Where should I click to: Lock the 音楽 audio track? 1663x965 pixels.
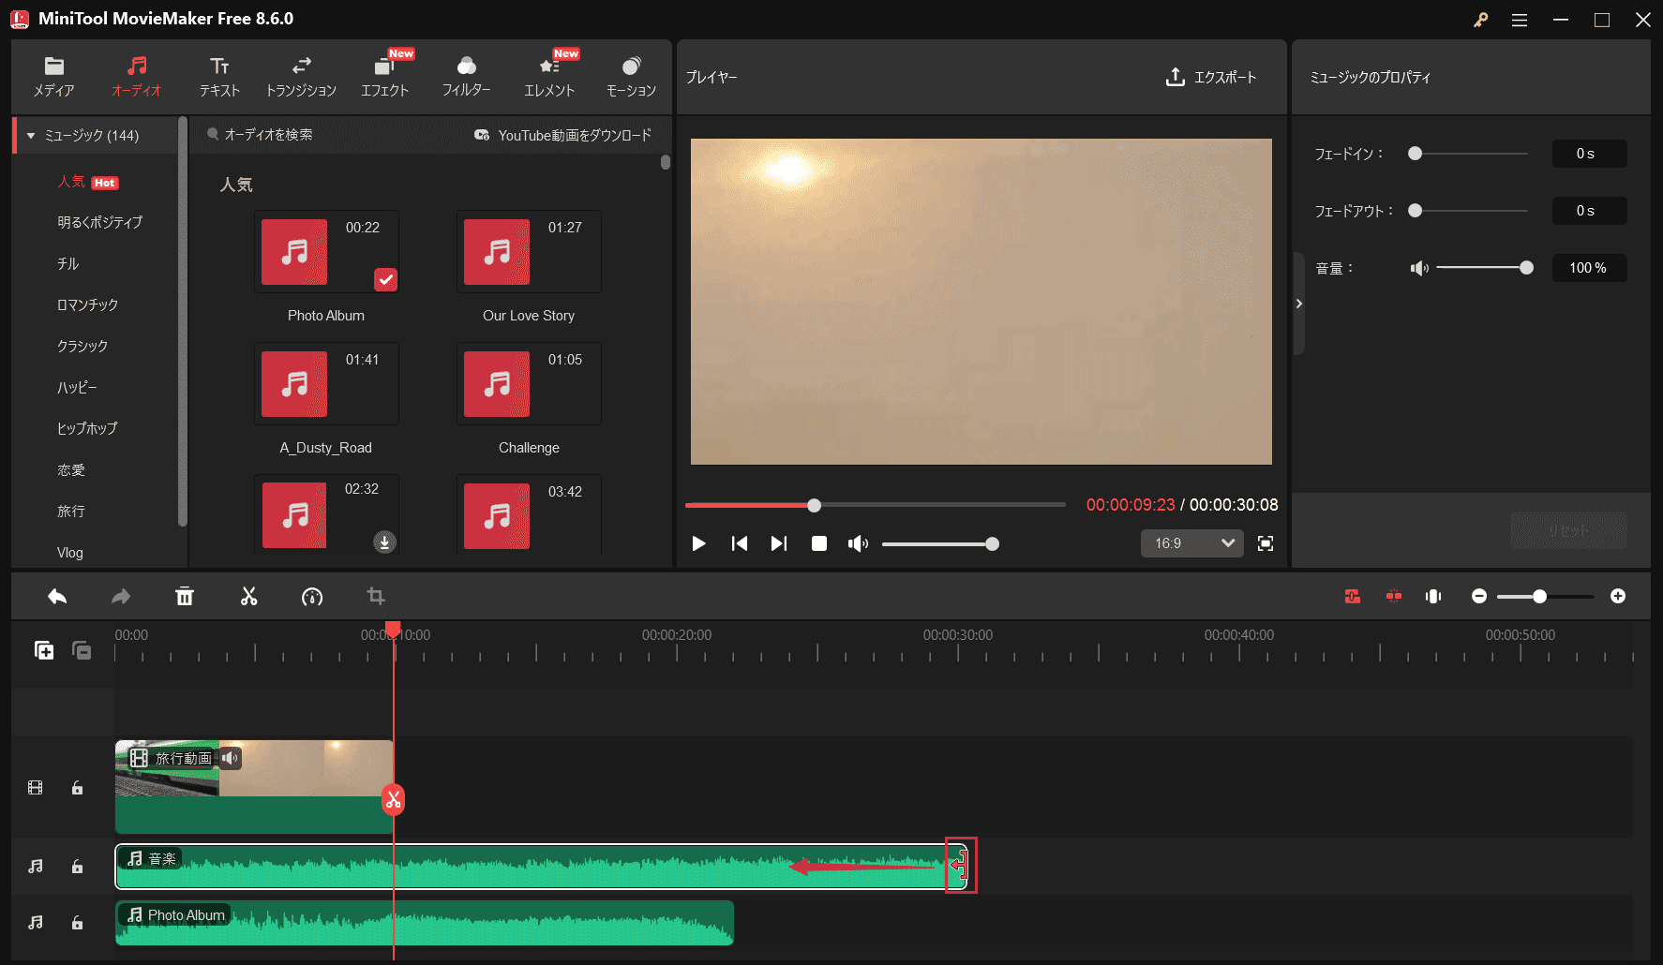point(77,867)
